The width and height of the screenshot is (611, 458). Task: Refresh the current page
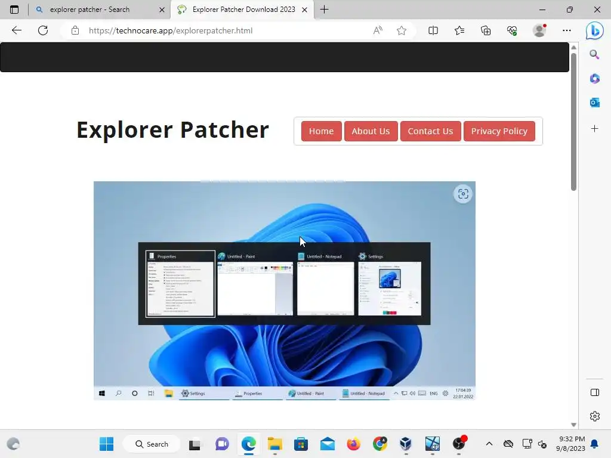[x=43, y=30]
